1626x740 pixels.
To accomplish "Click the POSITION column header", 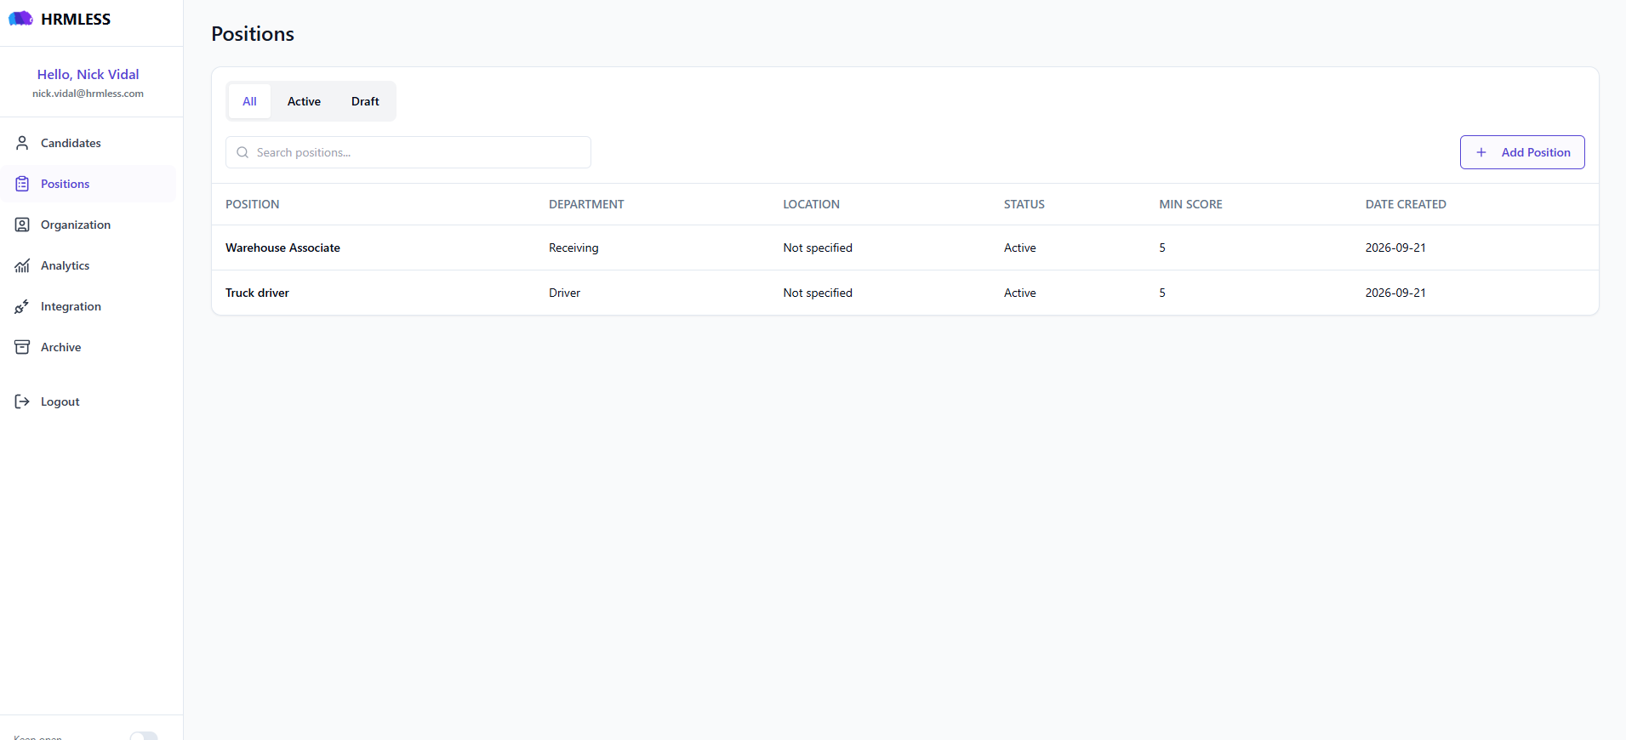I will click(x=252, y=204).
